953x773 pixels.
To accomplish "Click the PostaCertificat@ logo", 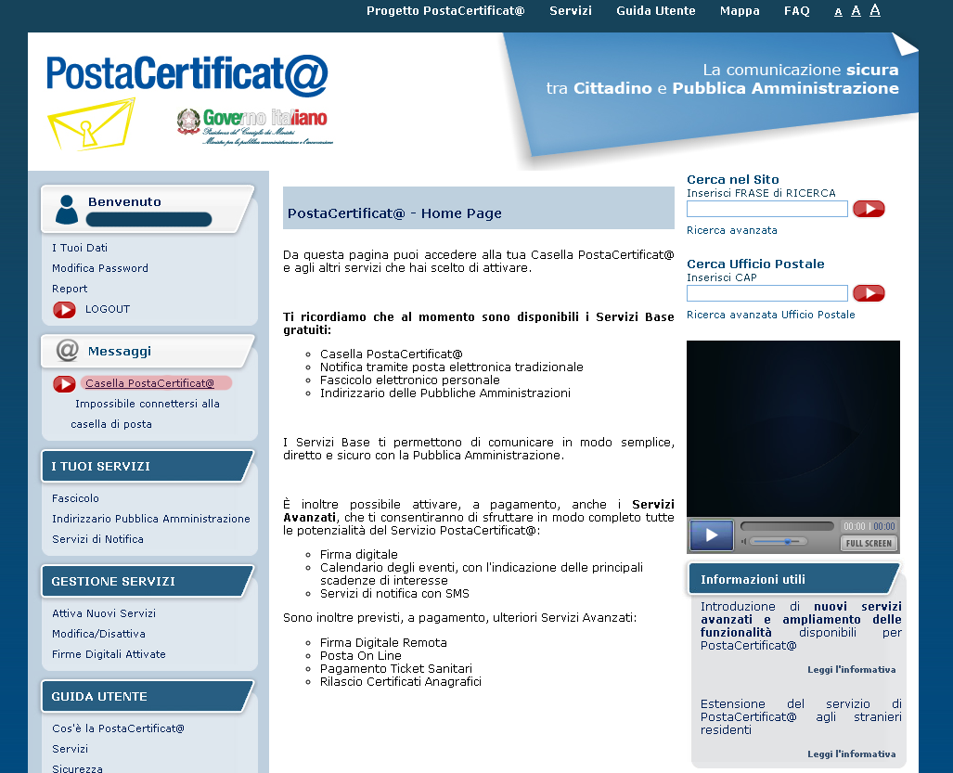I will point(187,75).
